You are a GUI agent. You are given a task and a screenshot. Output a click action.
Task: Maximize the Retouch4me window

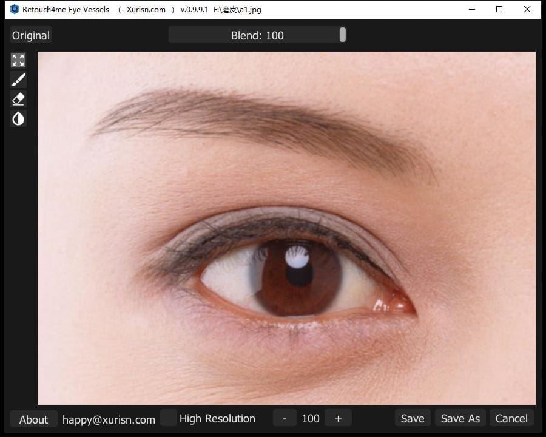[499, 10]
